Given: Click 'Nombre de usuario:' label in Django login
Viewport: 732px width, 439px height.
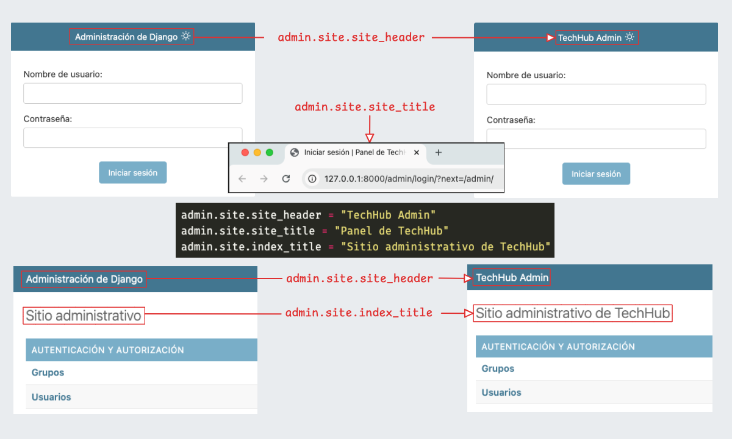Looking at the screenshot, I should [x=63, y=74].
